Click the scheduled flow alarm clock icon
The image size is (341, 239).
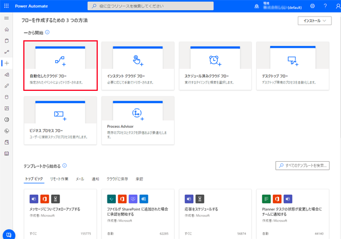click(215, 61)
